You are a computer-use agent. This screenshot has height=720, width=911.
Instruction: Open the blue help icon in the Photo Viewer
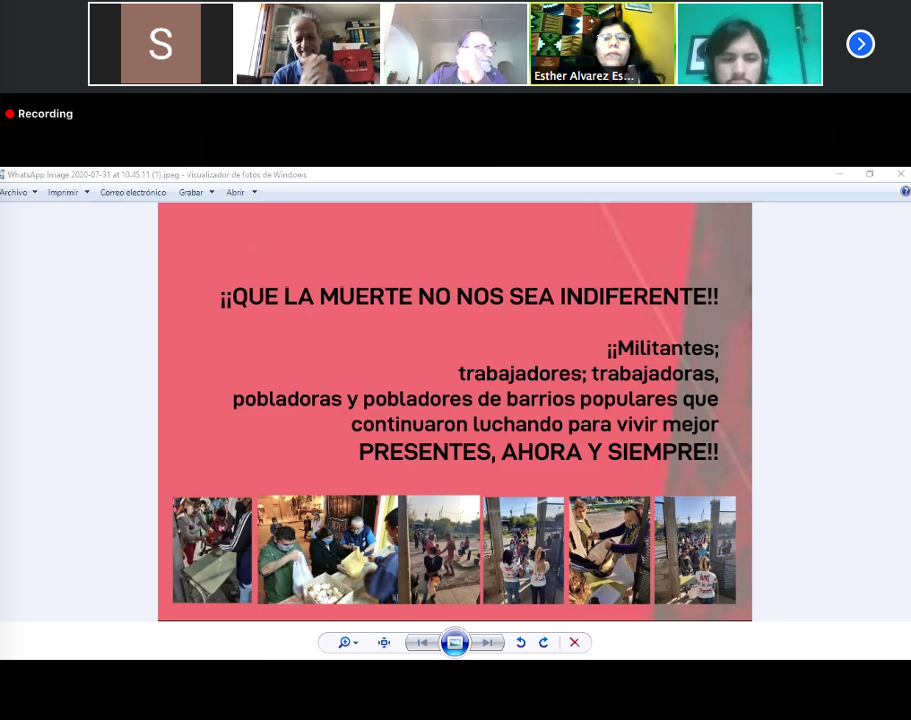[x=906, y=191]
